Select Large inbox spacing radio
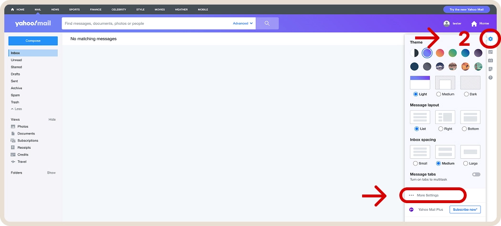 466,164
